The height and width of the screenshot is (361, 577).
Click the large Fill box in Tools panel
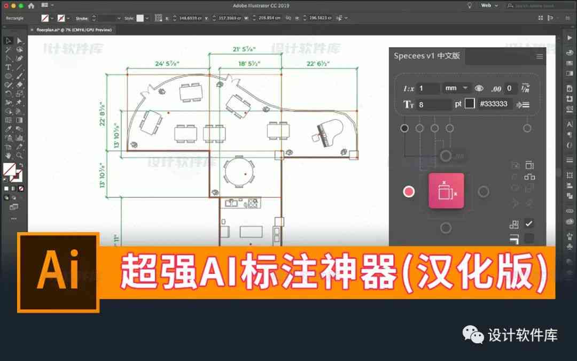9,169
